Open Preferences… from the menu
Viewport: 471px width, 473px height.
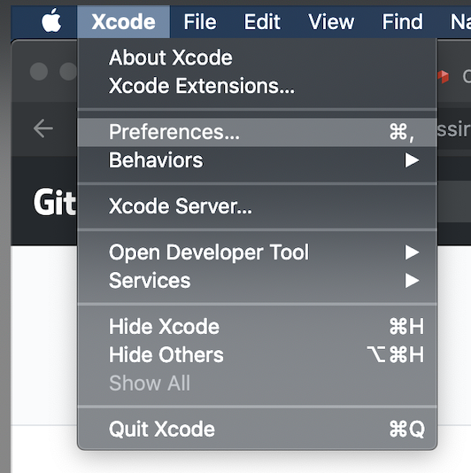(258, 132)
